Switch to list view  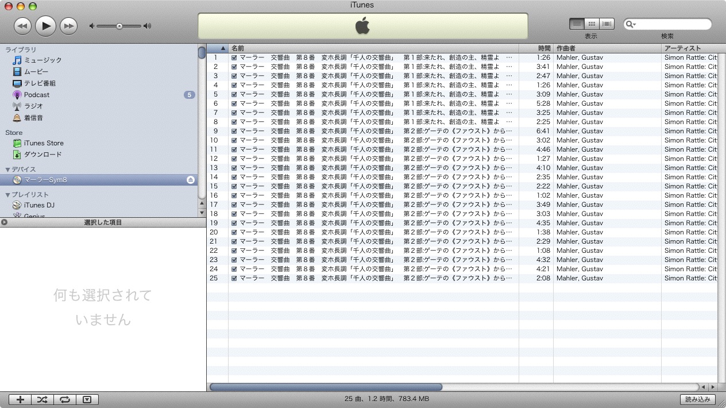[x=577, y=24]
